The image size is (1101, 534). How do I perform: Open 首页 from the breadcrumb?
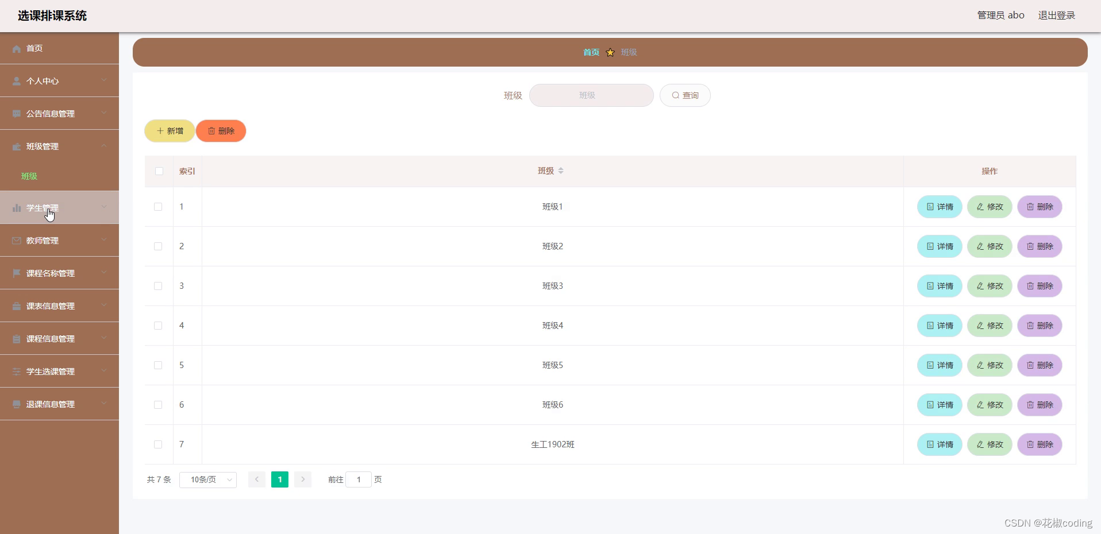click(x=590, y=52)
